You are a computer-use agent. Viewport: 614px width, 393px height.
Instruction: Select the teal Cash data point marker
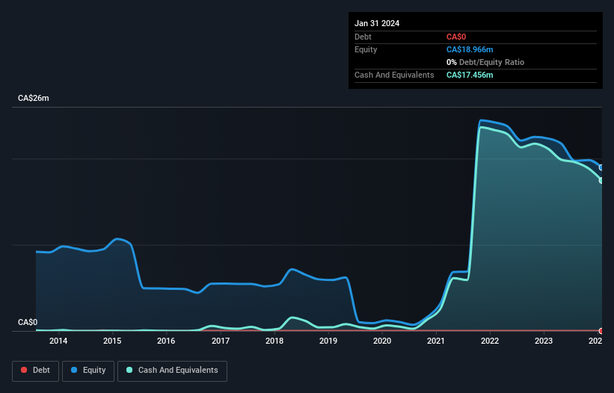[601, 180]
